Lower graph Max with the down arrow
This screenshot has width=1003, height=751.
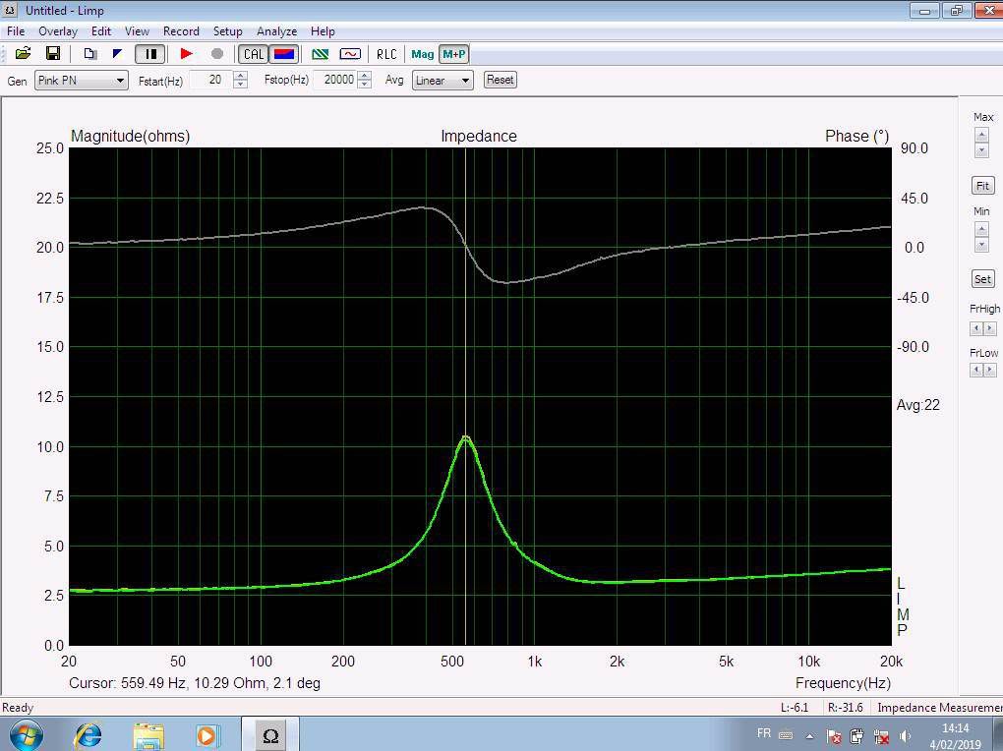[x=981, y=150]
